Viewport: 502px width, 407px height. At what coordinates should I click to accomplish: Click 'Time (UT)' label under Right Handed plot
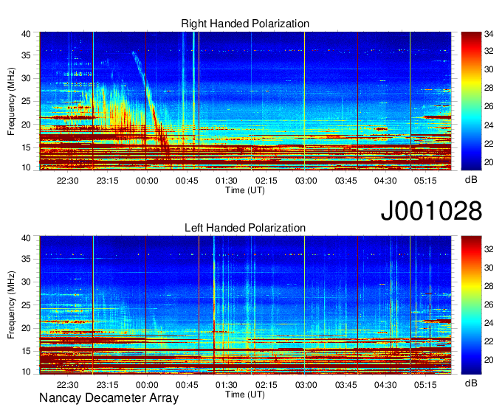click(245, 190)
